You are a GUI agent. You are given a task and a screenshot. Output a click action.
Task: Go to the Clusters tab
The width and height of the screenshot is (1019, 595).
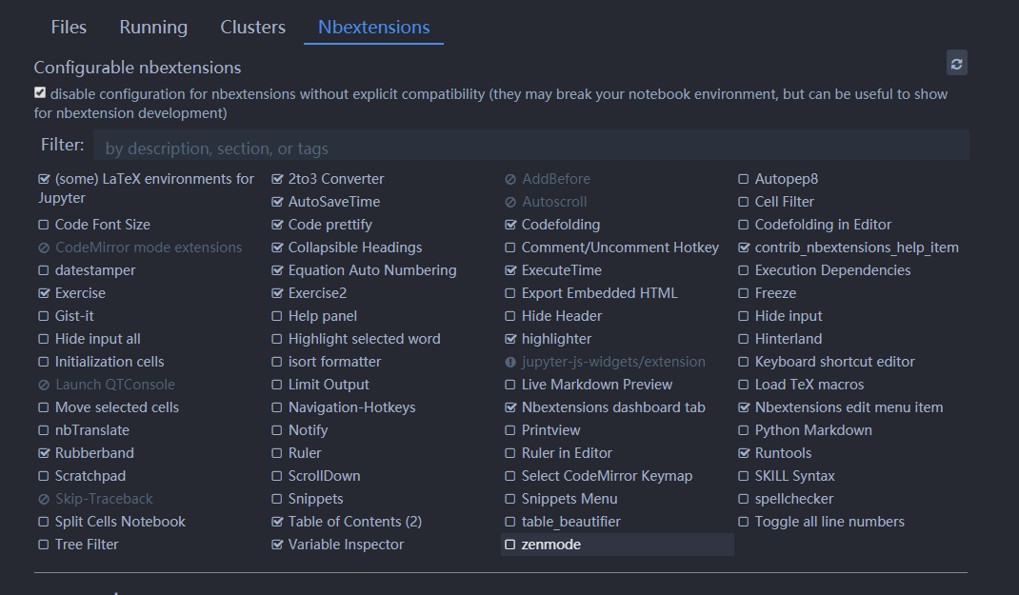coord(252,28)
